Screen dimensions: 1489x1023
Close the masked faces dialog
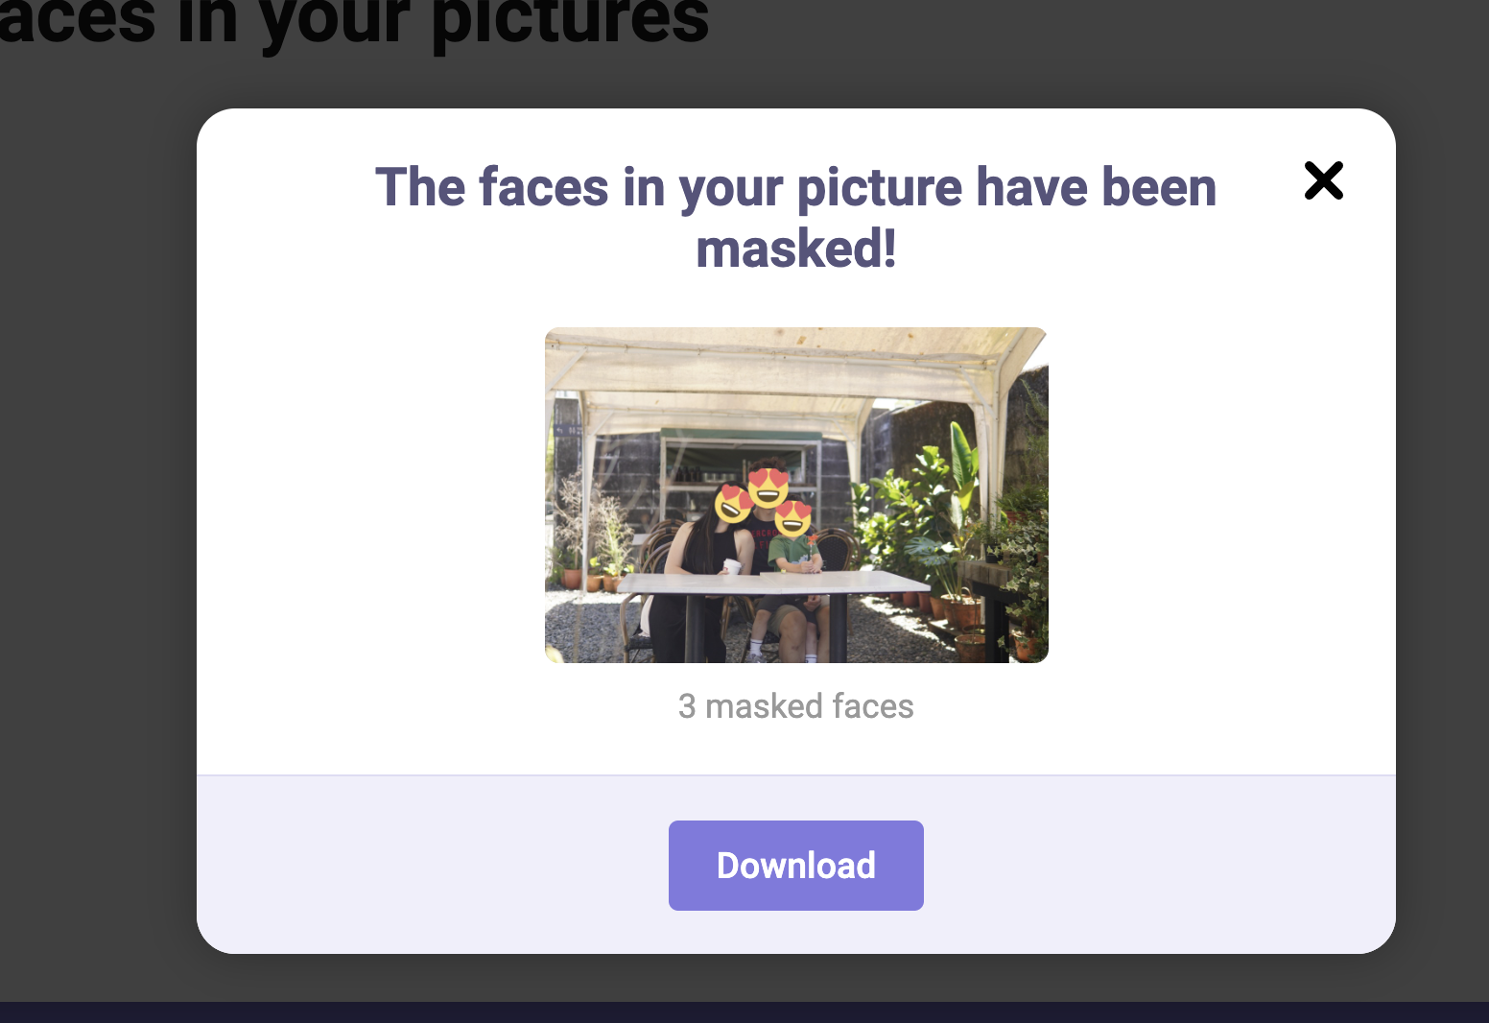(x=1323, y=180)
